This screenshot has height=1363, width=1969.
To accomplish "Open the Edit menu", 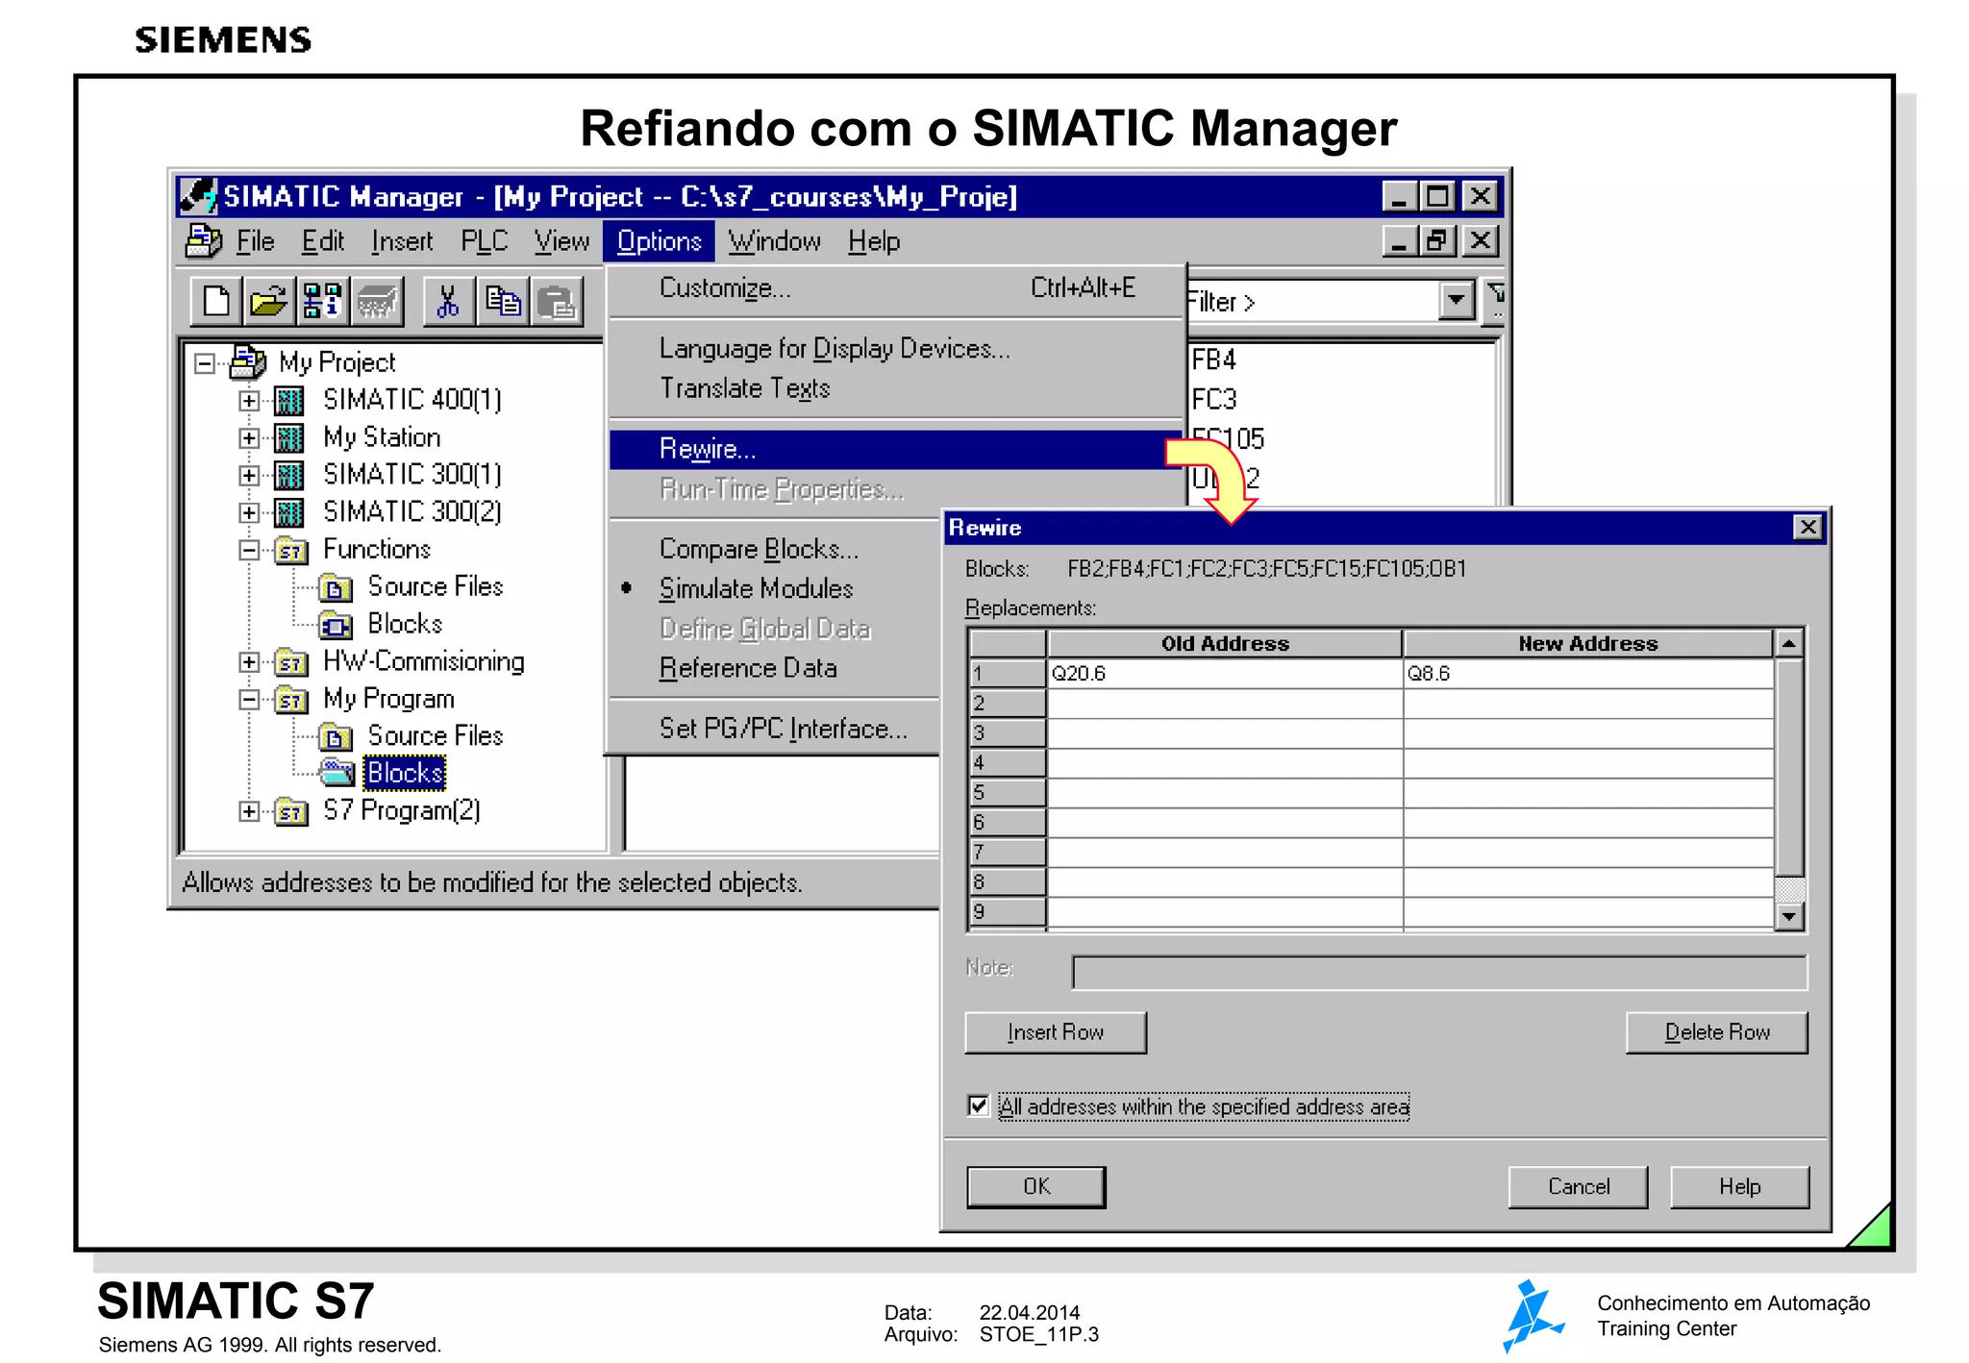I will click(x=322, y=241).
